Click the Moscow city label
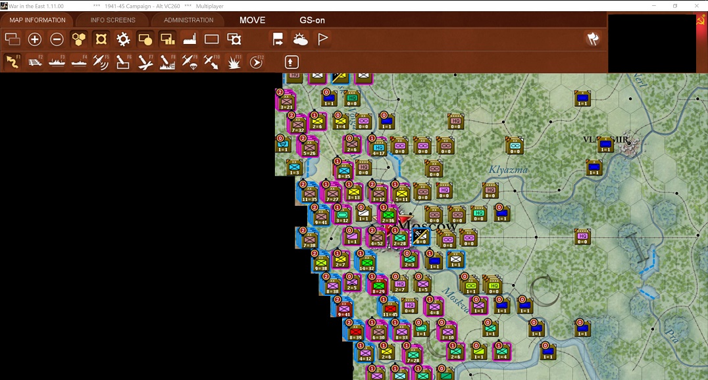708x380 pixels. pyautogui.click(x=428, y=225)
